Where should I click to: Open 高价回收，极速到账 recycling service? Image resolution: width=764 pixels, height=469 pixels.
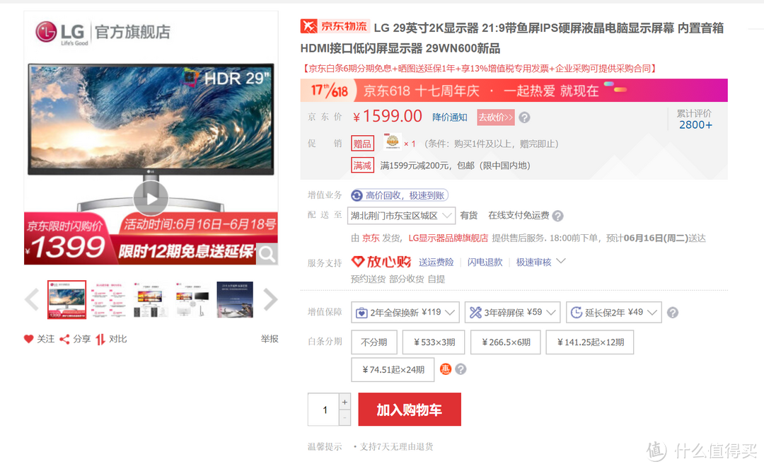(x=400, y=195)
